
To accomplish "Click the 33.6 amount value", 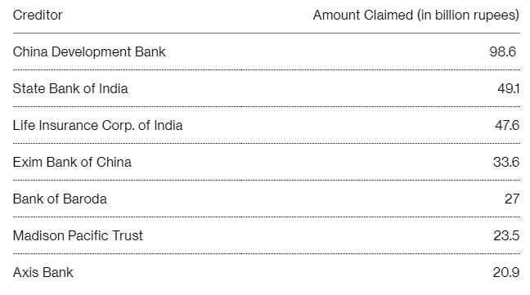I will coord(506,163).
